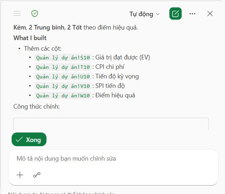Screen dimensions: 225x194
Task: Open the three-dots more options menu
Action: [192, 14]
